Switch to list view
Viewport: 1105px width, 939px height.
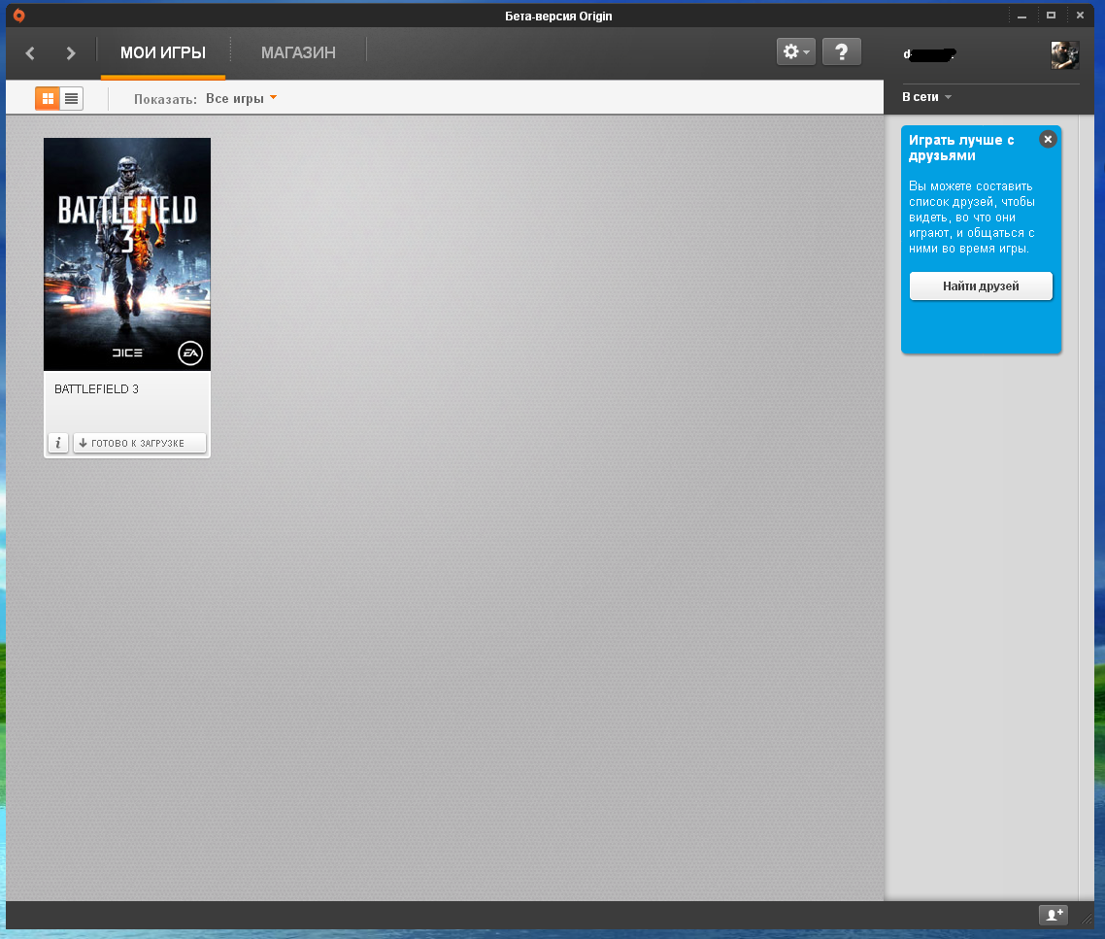tap(71, 99)
